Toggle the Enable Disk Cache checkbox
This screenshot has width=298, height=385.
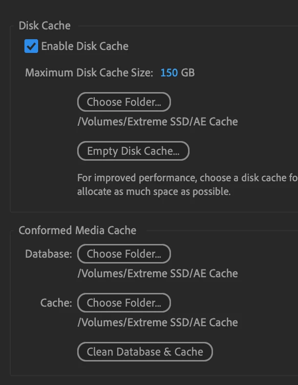coord(31,47)
